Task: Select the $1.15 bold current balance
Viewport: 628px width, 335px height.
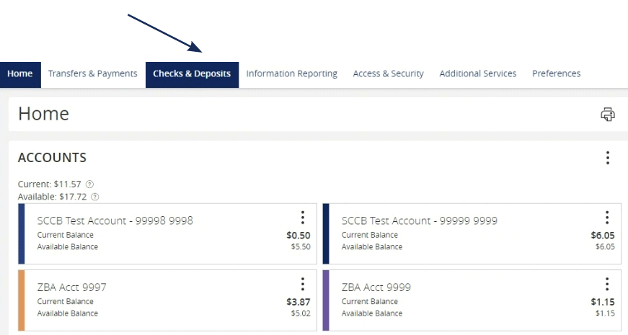Action: (x=603, y=302)
